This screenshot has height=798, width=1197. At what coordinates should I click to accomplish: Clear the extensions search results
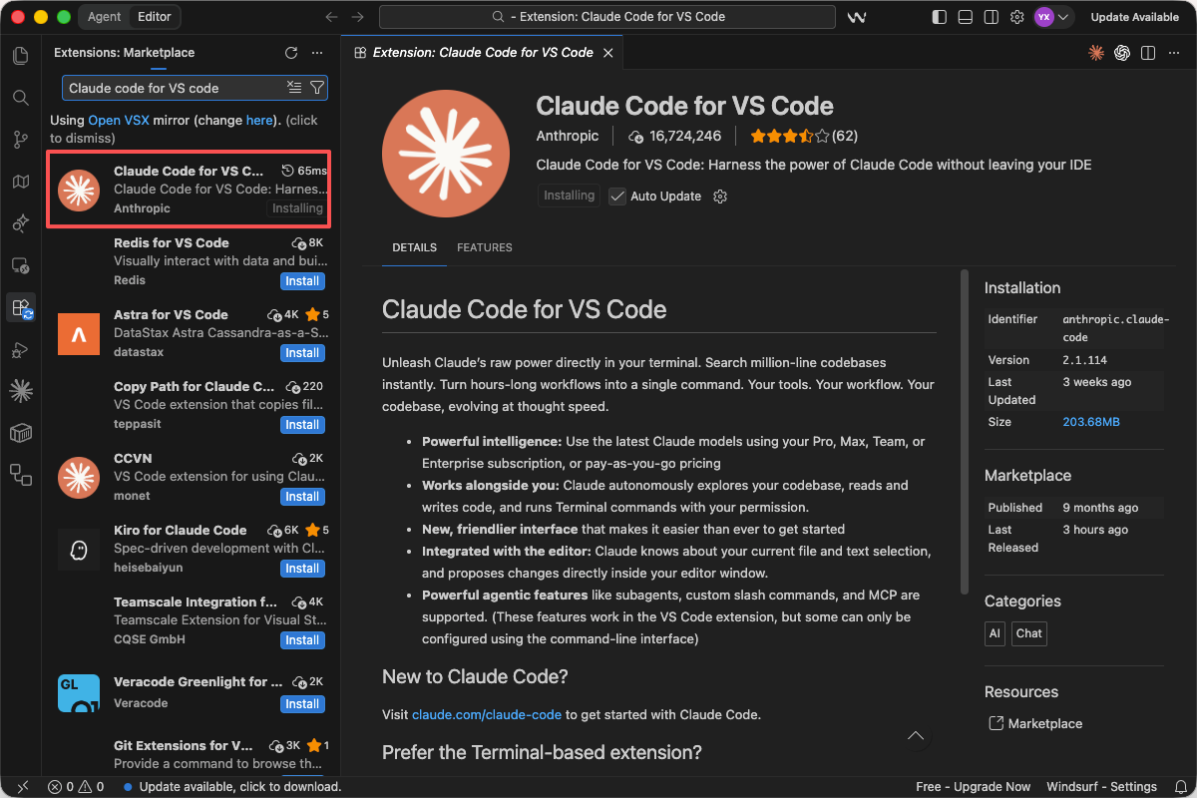coord(294,88)
